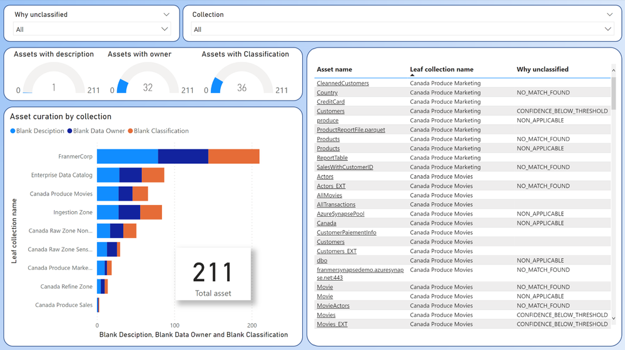The image size is (625, 350).
Task: Open the SalesWithCustomerID asset link
Action: (x=345, y=167)
